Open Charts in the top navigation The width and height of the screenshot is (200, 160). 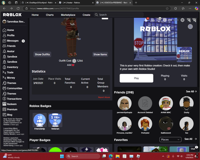(50, 15)
